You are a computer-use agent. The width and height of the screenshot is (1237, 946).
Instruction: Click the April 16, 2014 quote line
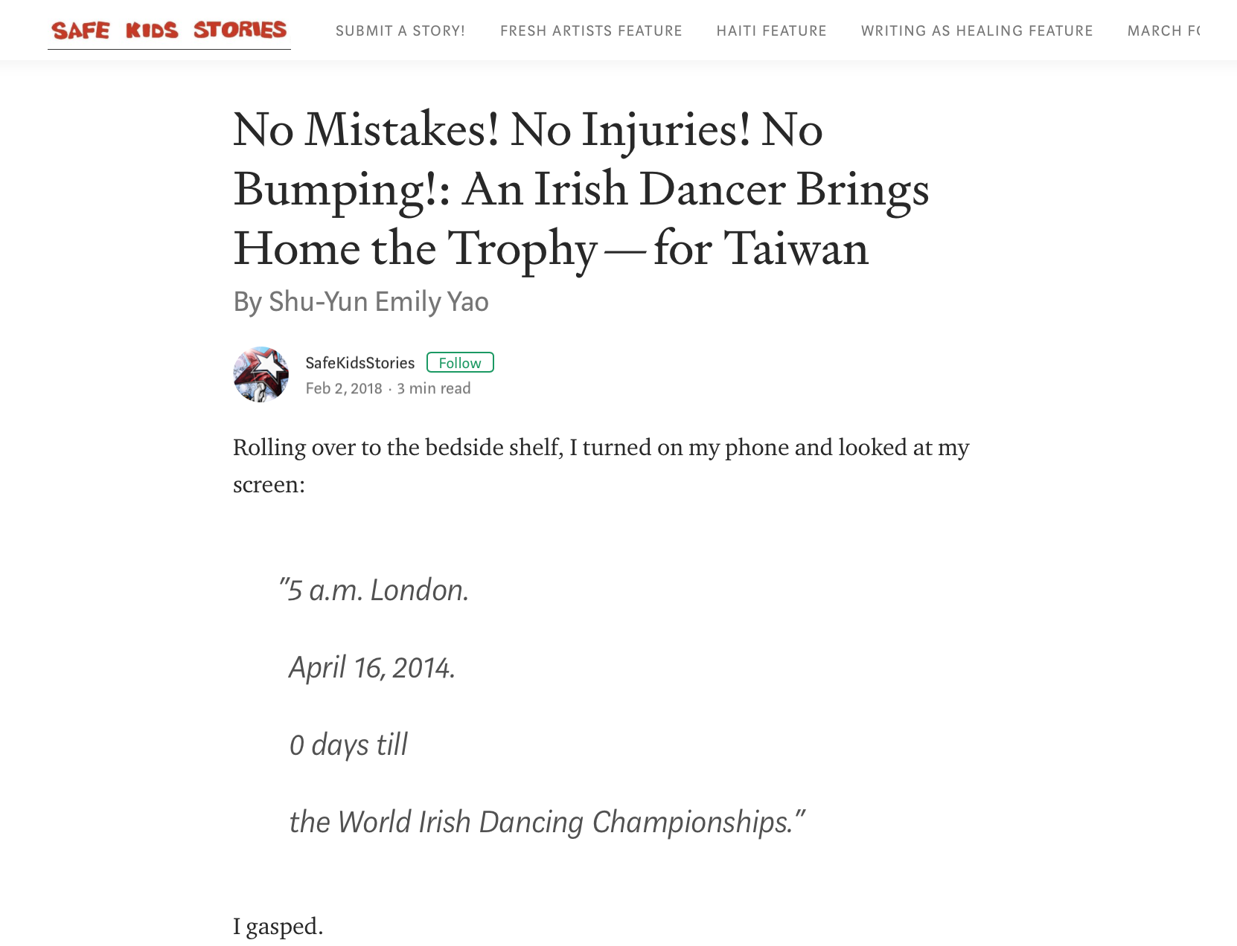click(372, 667)
